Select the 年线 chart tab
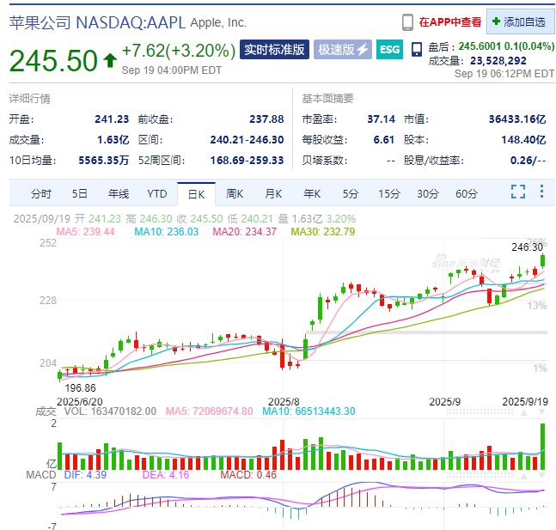The image size is (556, 530). coord(119,194)
